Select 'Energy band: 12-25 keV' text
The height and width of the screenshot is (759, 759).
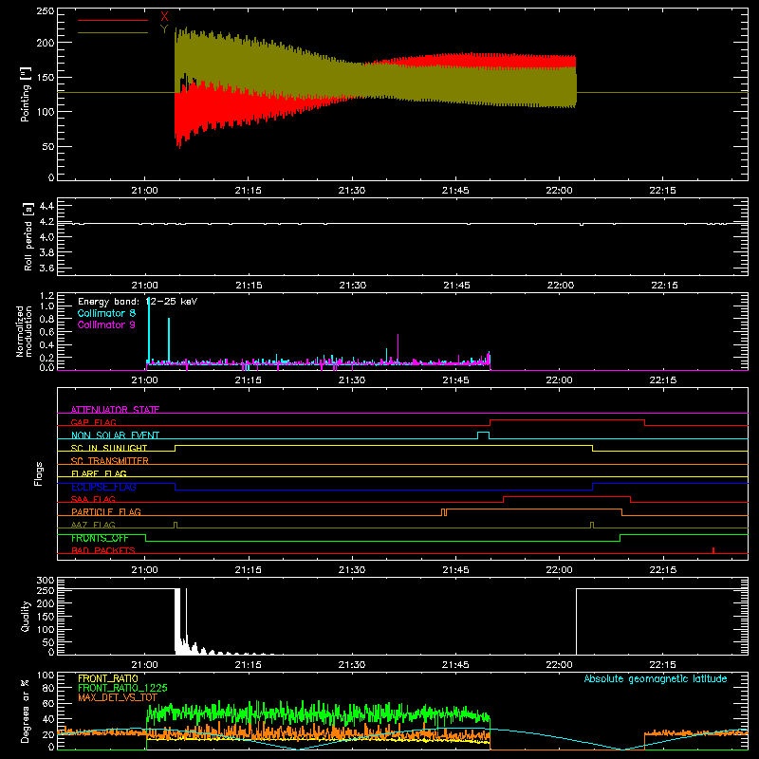click(x=138, y=302)
